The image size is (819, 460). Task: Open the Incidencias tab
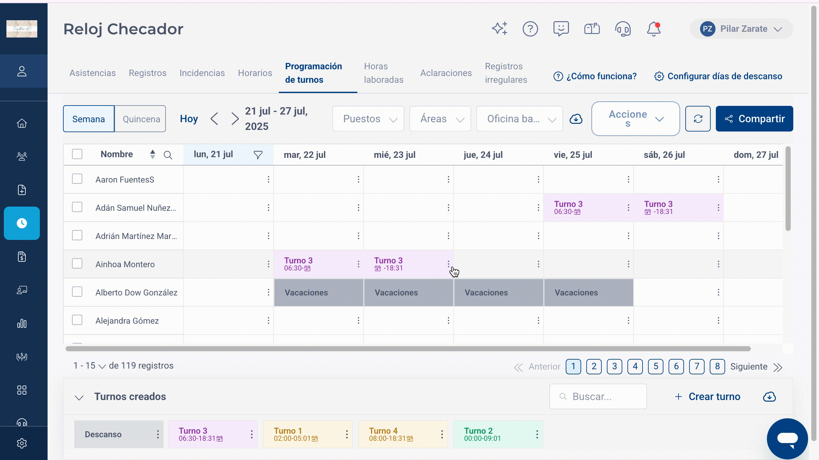coord(202,73)
